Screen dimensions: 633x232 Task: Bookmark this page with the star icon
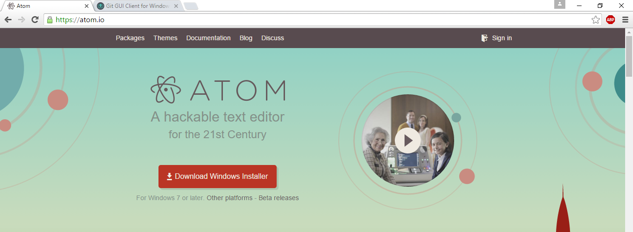coord(596,19)
